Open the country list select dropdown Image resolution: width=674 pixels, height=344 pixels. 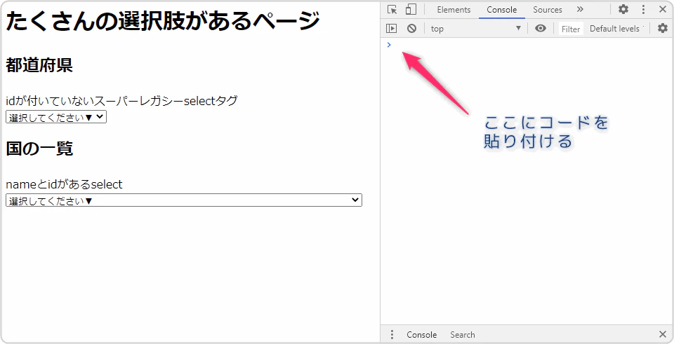pos(184,200)
